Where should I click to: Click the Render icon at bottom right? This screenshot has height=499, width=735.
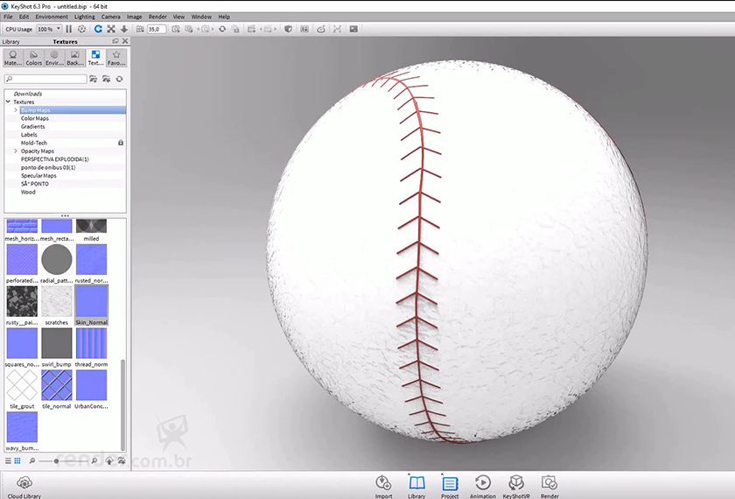549,483
